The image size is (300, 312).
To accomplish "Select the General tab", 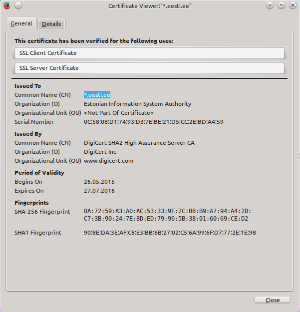I will click(21, 23).
